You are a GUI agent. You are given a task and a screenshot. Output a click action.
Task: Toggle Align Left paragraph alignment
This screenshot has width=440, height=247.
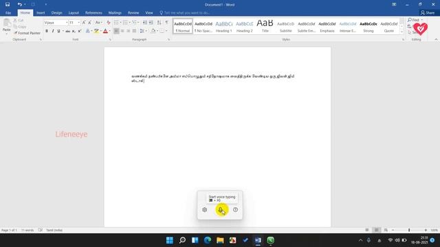(116, 31)
